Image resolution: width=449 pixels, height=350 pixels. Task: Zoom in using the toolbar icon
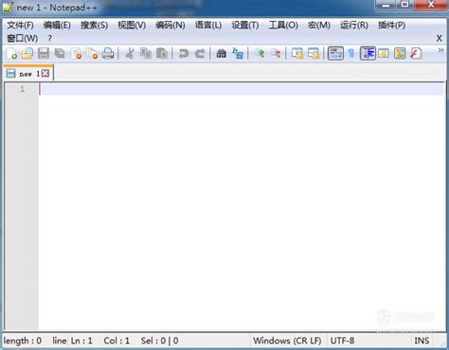coord(260,54)
